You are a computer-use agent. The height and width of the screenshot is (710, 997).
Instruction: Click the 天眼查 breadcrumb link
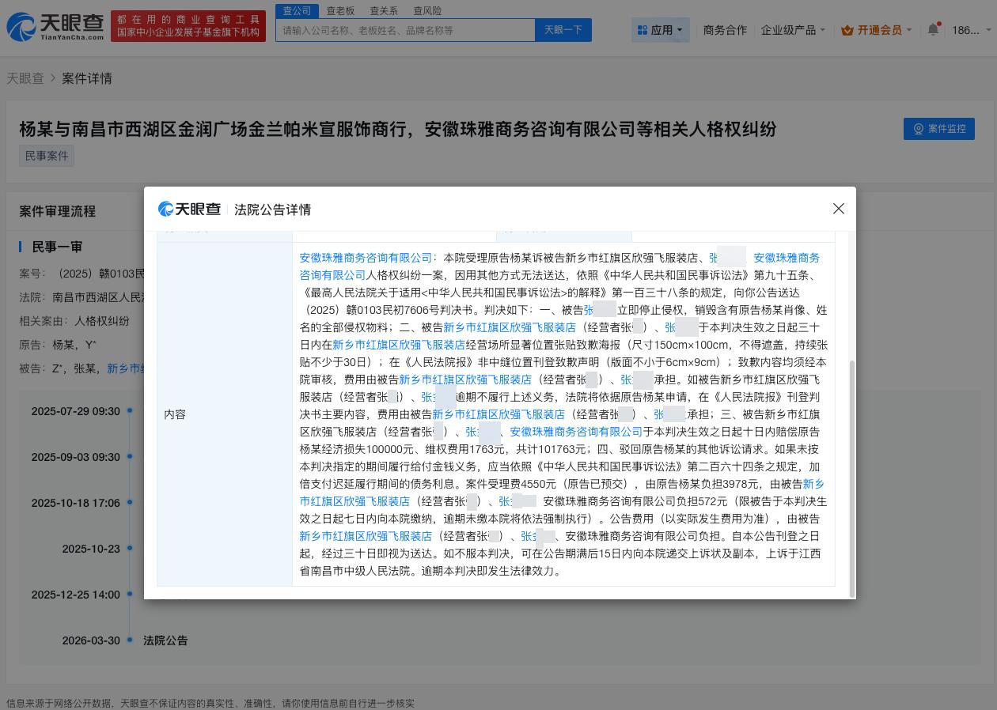26,78
